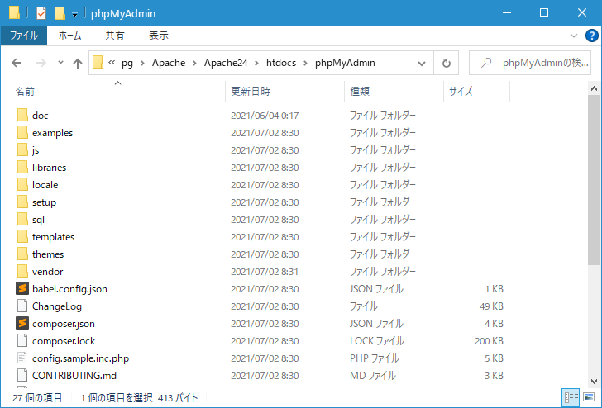Switch to large icons view layout
602x408 pixels.
click(589, 397)
